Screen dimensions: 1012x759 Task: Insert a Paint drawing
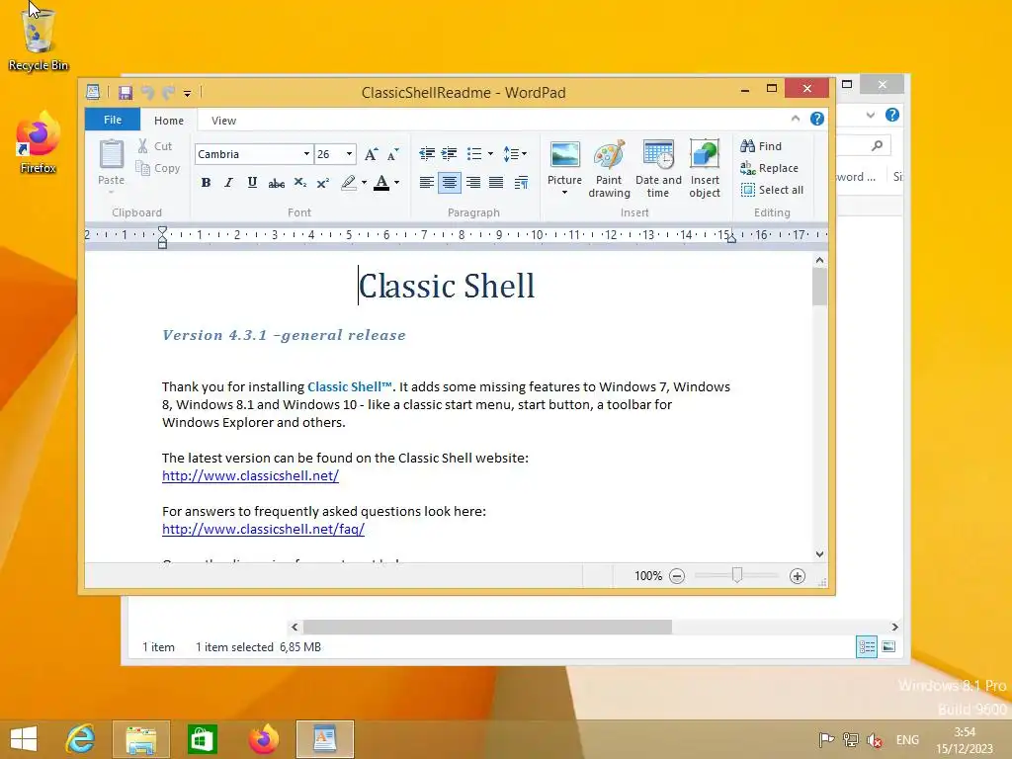(x=609, y=168)
